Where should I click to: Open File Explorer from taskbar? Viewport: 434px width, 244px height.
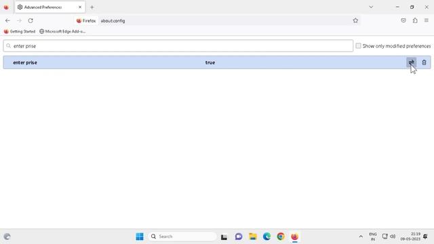pos(253,237)
